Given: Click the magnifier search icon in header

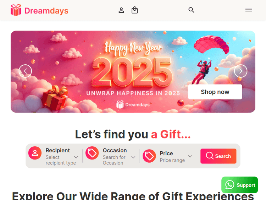Looking at the screenshot, I should (191, 10).
